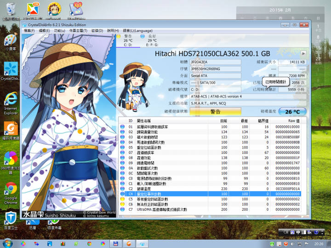Open the 編輯(E) menu
Viewport: 331px width, 248px height.
coord(44,31)
